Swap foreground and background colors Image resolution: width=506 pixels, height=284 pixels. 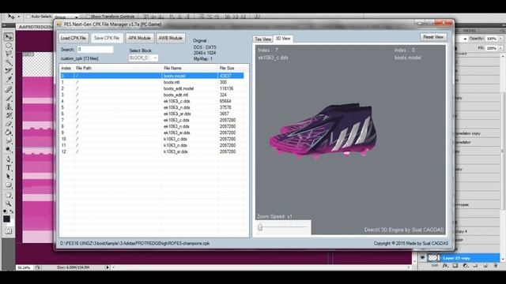tap(12, 211)
